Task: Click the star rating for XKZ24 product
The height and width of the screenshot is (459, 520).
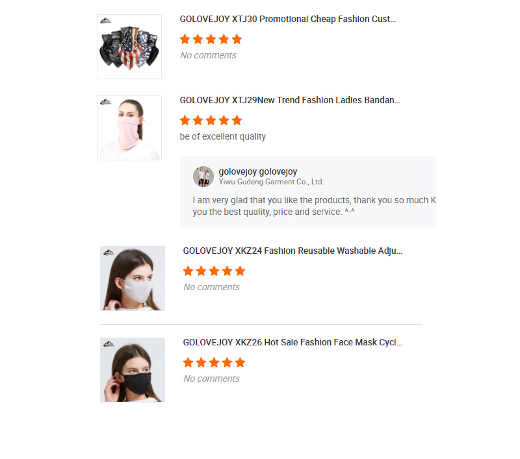Action: pyautogui.click(x=214, y=271)
